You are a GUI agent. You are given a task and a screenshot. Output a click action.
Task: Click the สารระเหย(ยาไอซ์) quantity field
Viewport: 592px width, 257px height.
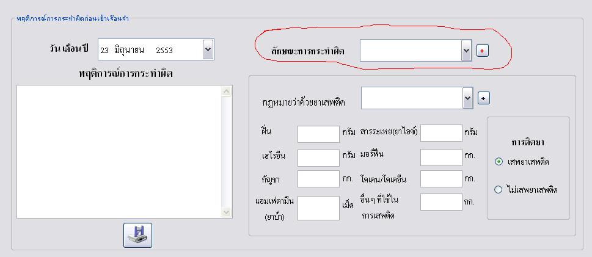441,133
